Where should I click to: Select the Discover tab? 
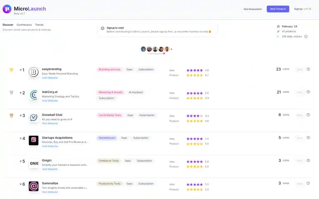click(8, 25)
